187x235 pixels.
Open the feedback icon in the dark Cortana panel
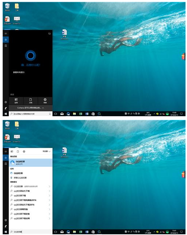click(6, 108)
